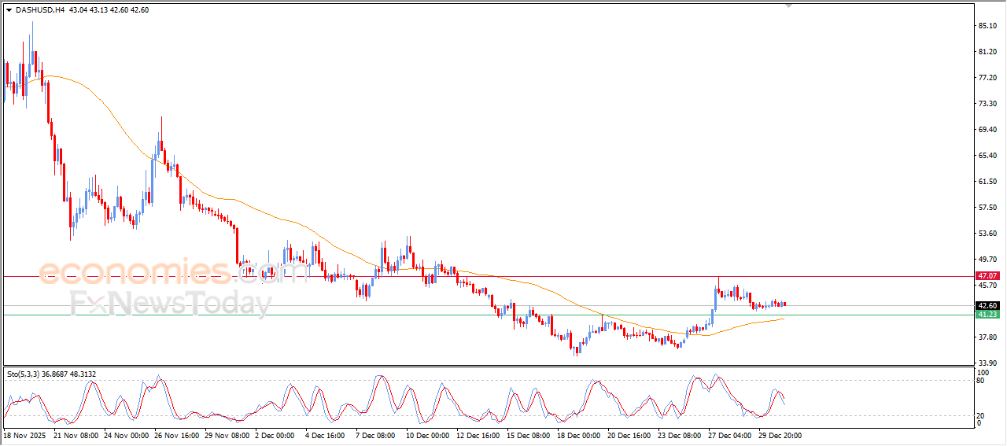
Task: Select the red 47.07 price label
Action: (x=987, y=276)
